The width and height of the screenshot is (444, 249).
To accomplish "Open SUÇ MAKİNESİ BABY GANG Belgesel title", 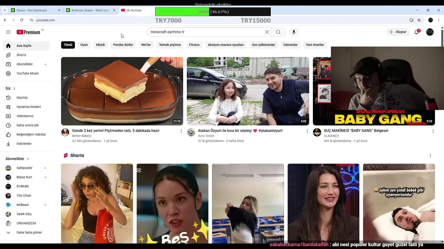I will [356, 131].
